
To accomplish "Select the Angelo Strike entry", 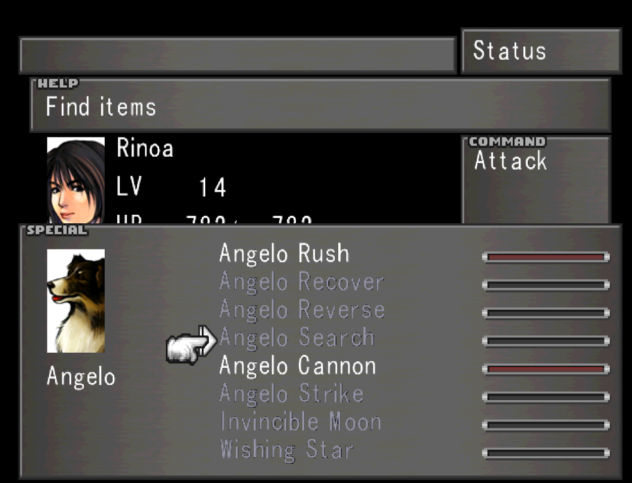I will (x=292, y=394).
